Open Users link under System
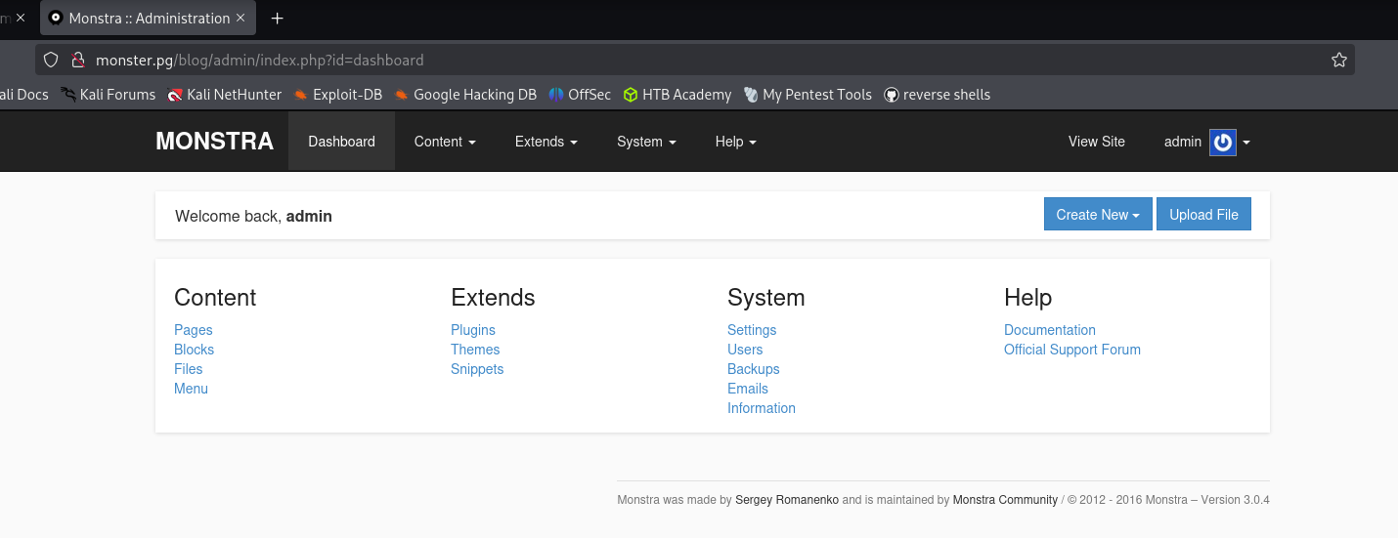 tap(745, 350)
